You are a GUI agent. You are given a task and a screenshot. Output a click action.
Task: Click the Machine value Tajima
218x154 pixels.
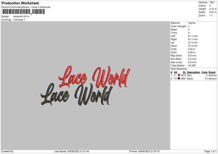[192, 23]
